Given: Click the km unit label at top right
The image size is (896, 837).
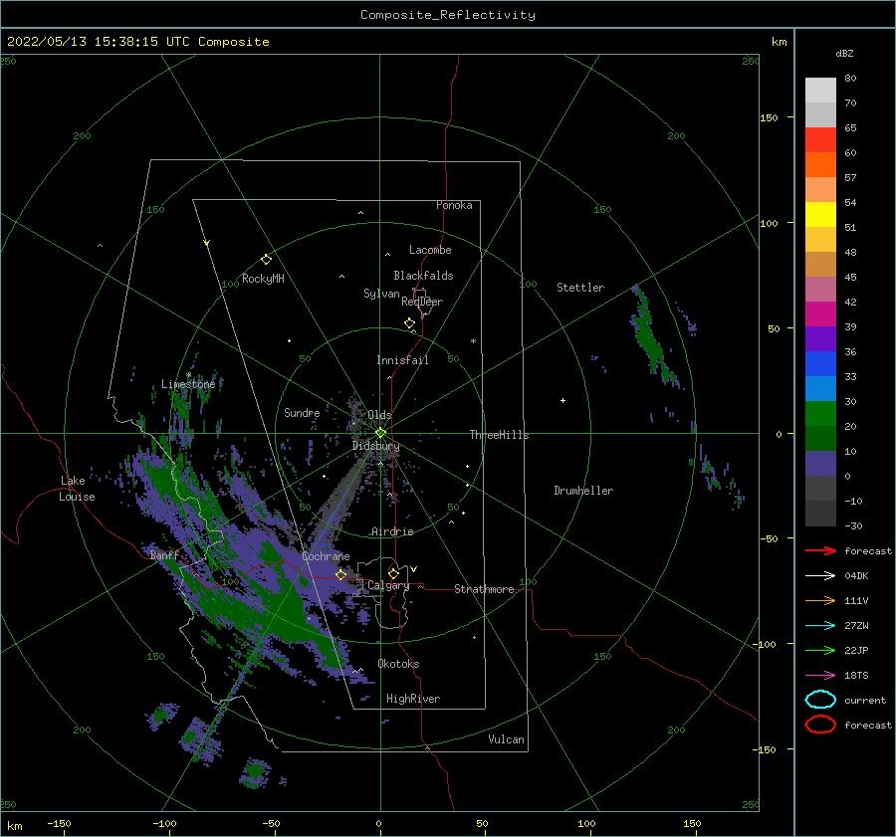Looking at the screenshot, I should pyautogui.click(x=779, y=42).
